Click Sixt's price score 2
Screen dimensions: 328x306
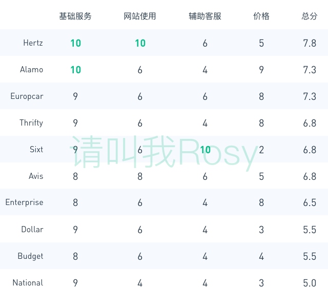[x=261, y=150]
